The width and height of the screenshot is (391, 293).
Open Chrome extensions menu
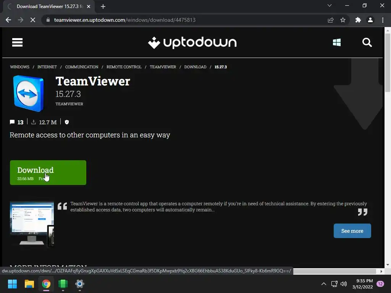click(x=358, y=20)
